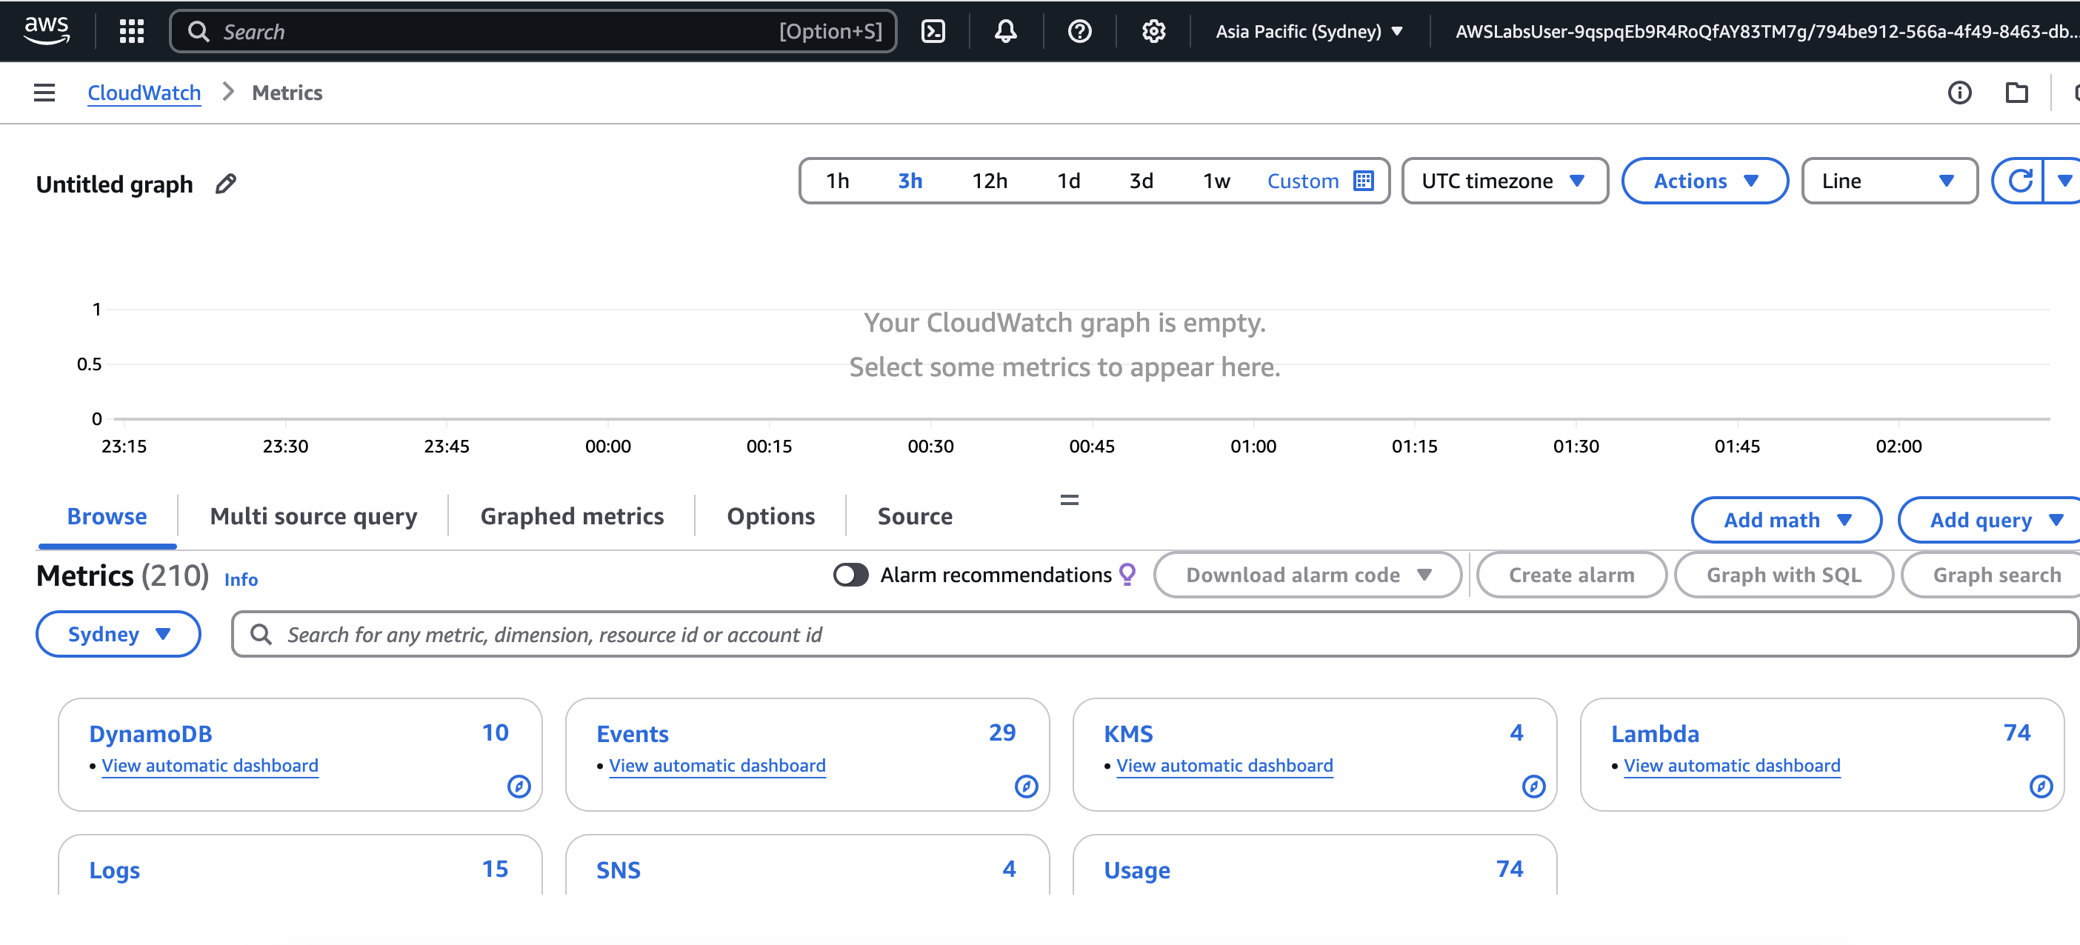2080x945 pixels.
Task: Open the custom range calendar icon
Action: tap(1364, 181)
